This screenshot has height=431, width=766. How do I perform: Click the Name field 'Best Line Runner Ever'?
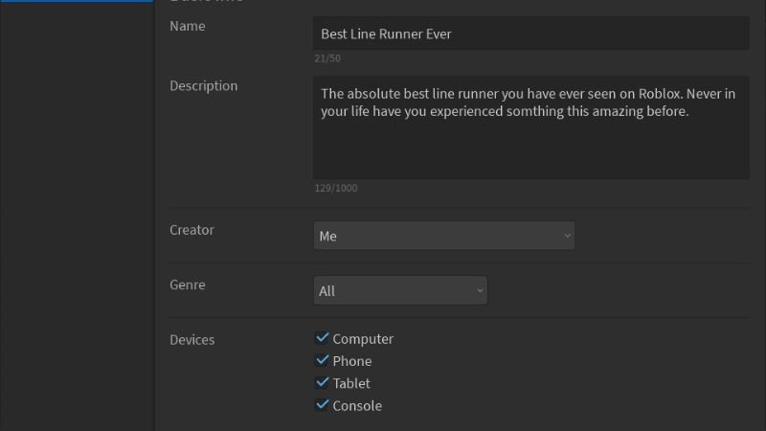click(x=531, y=34)
